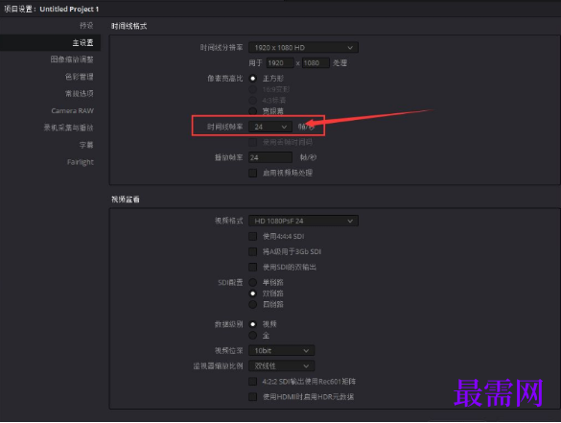Select 四链路 SDI configuration radio

coord(253,304)
